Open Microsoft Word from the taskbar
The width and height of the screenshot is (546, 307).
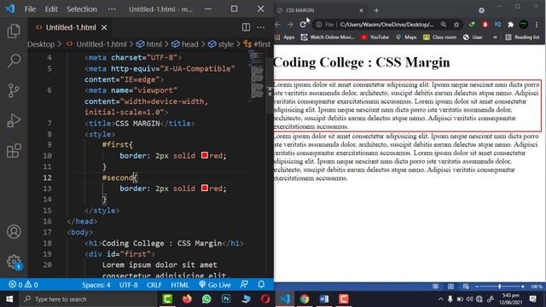point(324,299)
